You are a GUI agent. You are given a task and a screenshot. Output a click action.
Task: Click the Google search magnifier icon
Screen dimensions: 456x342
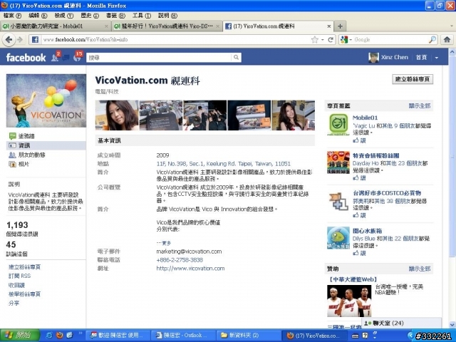pyautogui.click(x=432, y=40)
